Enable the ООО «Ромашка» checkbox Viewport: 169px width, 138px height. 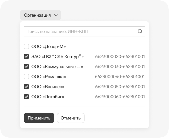[x=26, y=77]
